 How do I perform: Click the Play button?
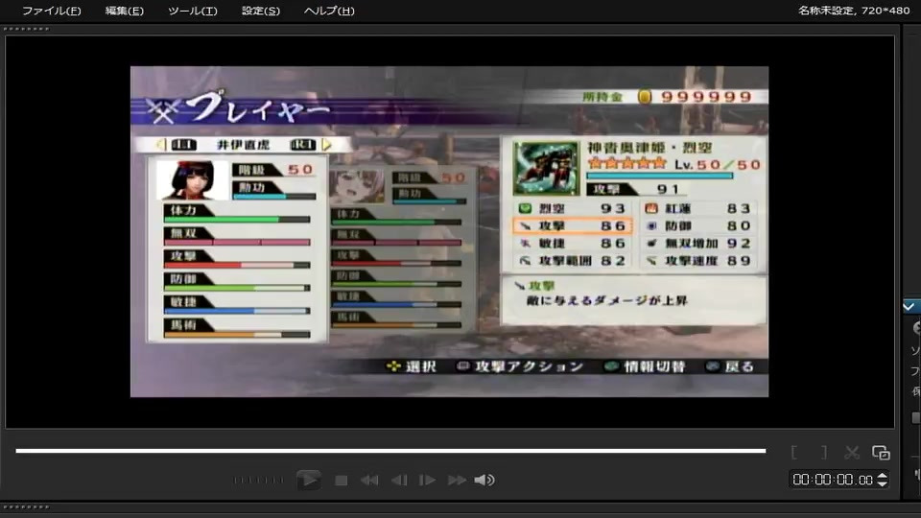coord(308,480)
